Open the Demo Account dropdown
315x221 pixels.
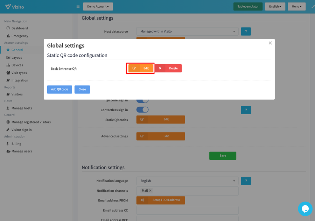pyautogui.click(x=98, y=6)
